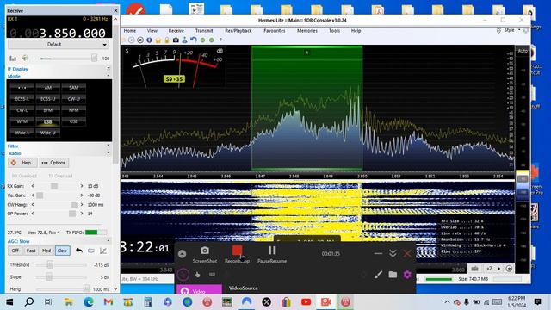This screenshot has height=310, width=551.
Task: Click the AGC graph curve icon
Action: pyautogui.click(x=103, y=251)
